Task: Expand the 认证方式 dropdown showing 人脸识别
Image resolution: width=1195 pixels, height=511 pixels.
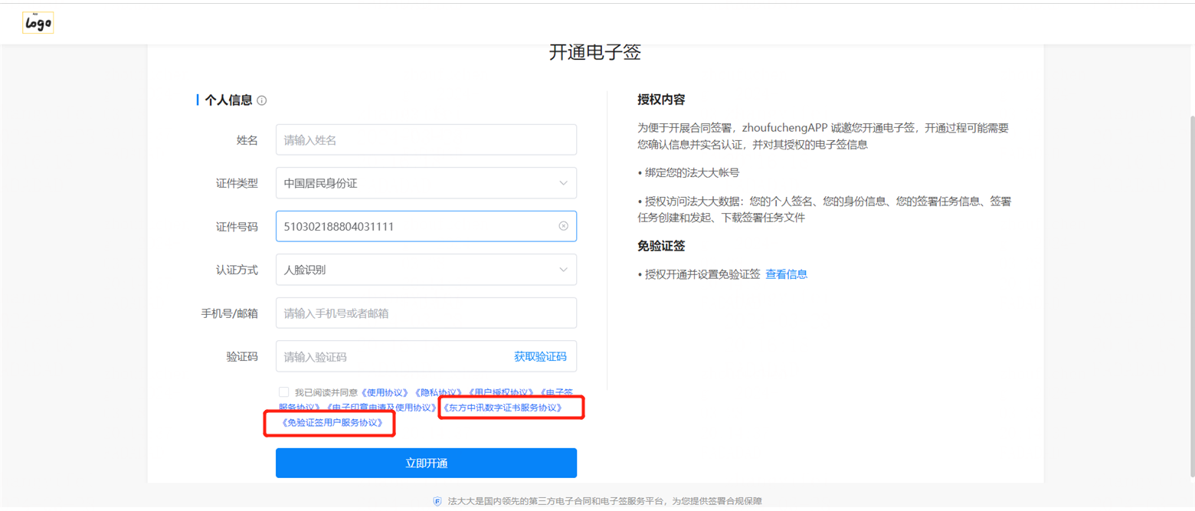Action: tap(426, 270)
